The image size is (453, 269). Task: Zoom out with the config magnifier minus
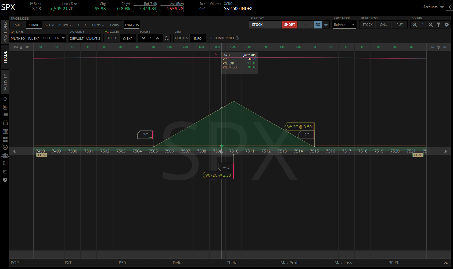415,25
